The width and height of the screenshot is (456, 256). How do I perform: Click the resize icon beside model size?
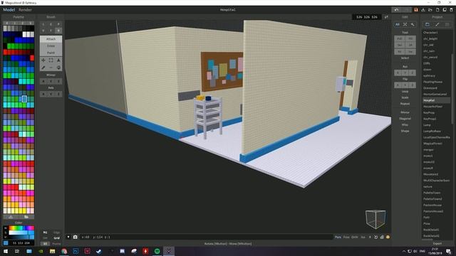click(x=386, y=17)
